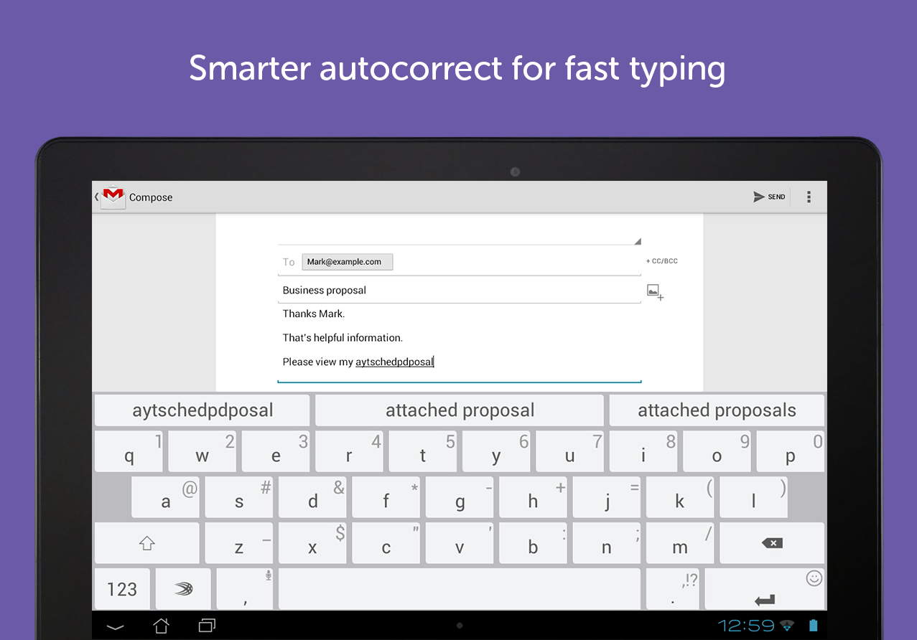Toggle the shift key
917x640 pixels.
(146, 543)
